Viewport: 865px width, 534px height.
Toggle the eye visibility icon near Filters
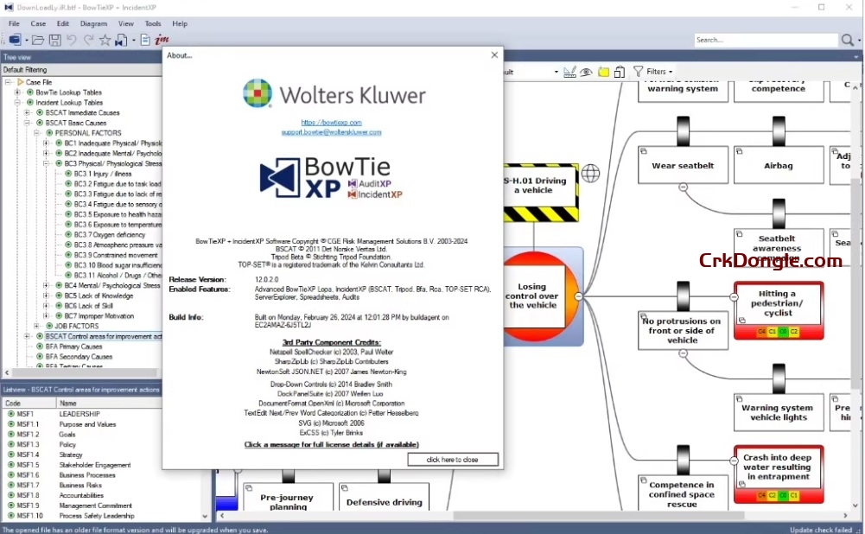pyautogui.click(x=586, y=72)
